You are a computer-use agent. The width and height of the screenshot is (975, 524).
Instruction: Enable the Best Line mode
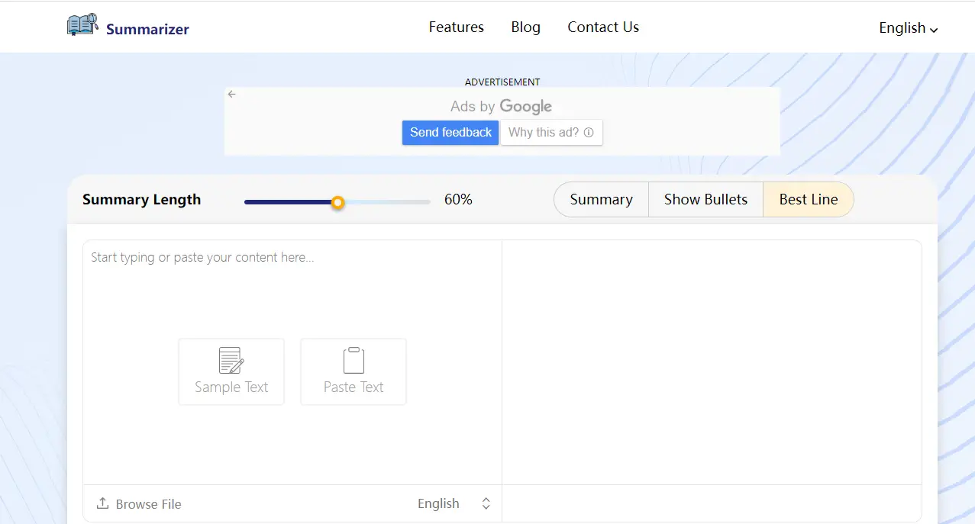[808, 200]
